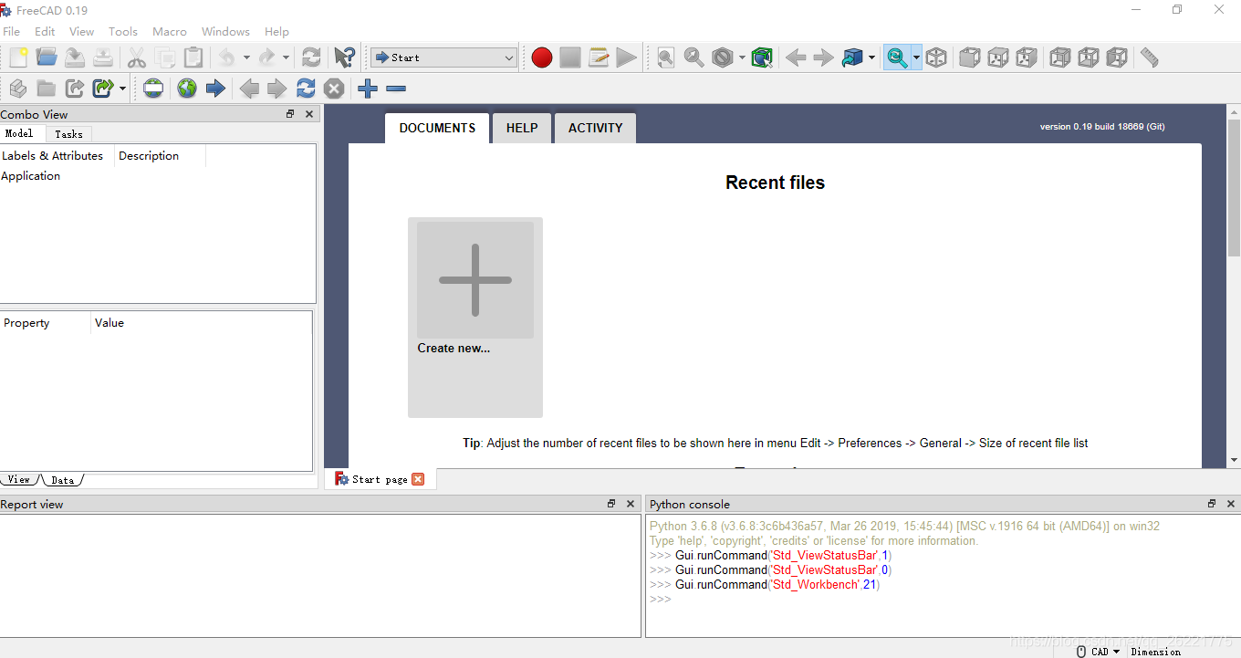1241x658 pixels.
Task: Click the Stop macro recording square
Action: click(x=570, y=57)
